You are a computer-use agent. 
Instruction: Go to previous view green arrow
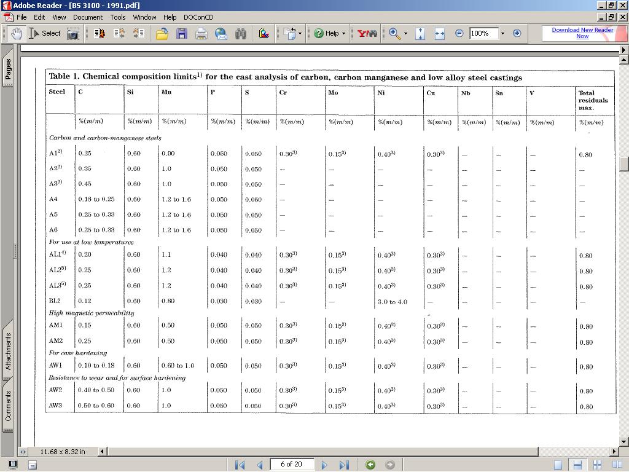(370, 465)
